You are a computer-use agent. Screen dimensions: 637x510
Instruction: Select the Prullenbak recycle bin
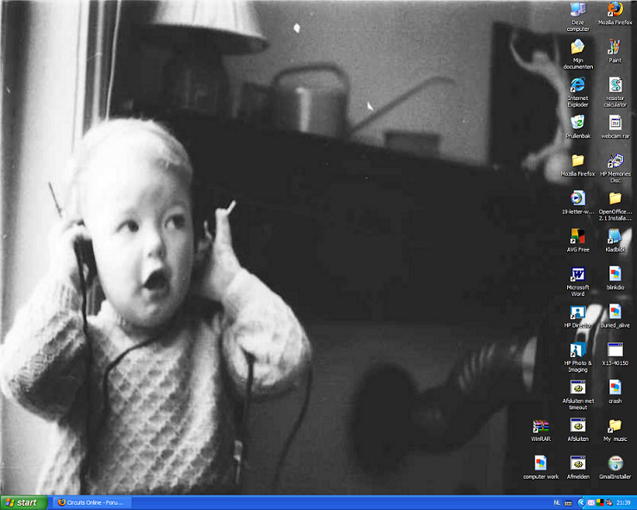(x=577, y=123)
